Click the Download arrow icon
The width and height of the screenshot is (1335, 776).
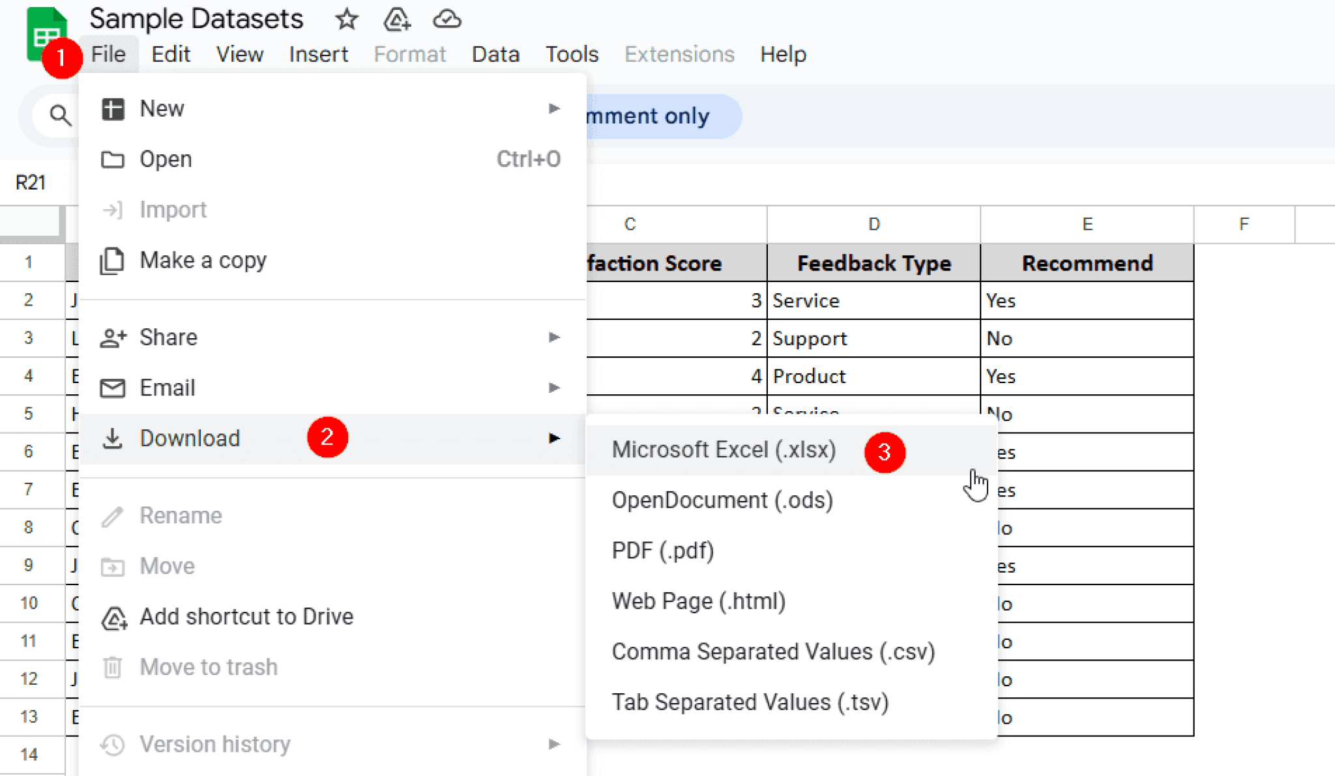[113, 438]
